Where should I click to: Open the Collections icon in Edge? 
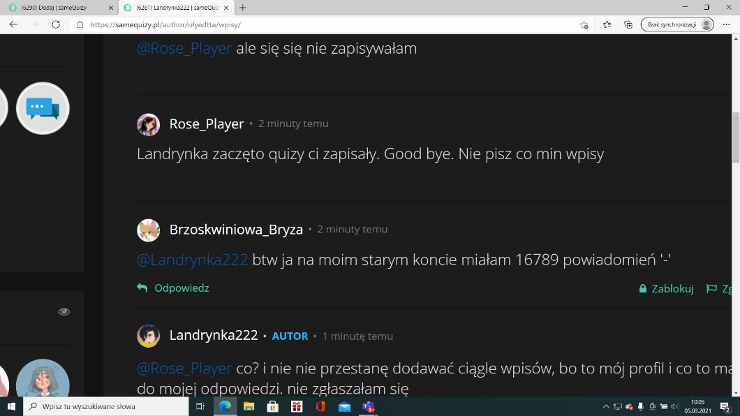(x=628, y=24)
